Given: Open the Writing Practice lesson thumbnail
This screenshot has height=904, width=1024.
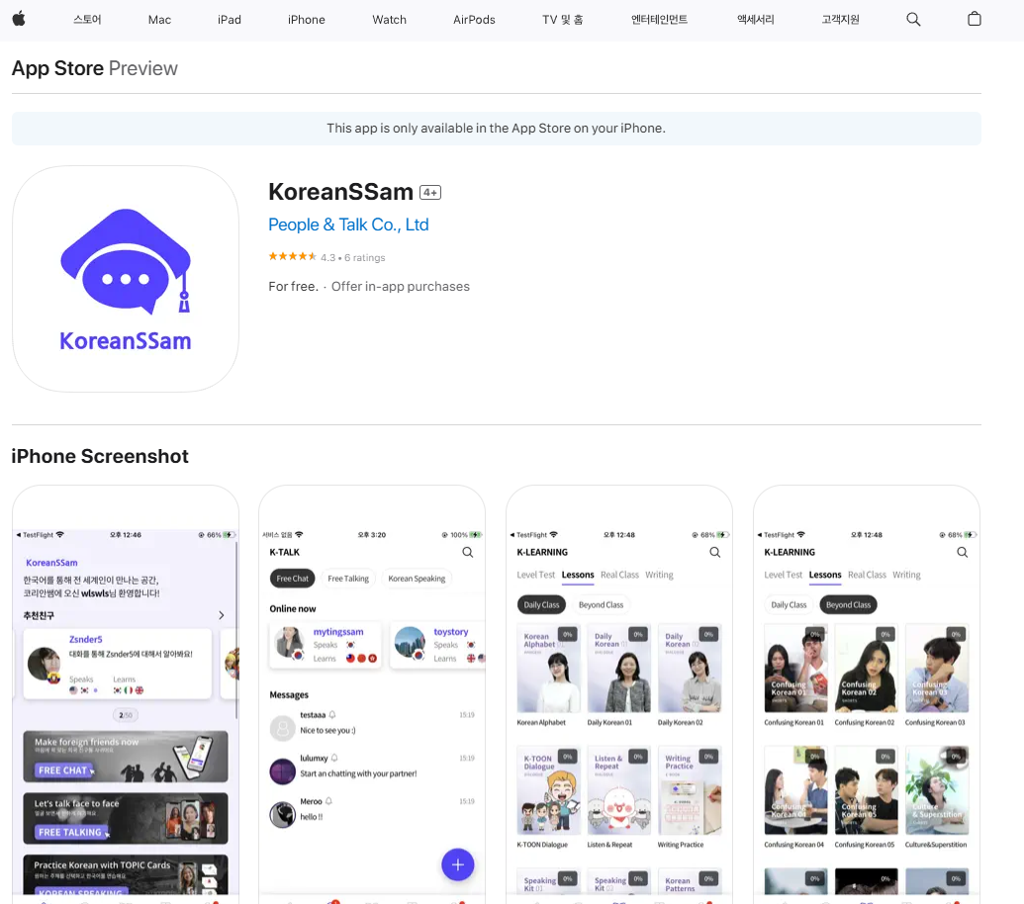Looking at the screenshot, I should click(x=690, y=790).
